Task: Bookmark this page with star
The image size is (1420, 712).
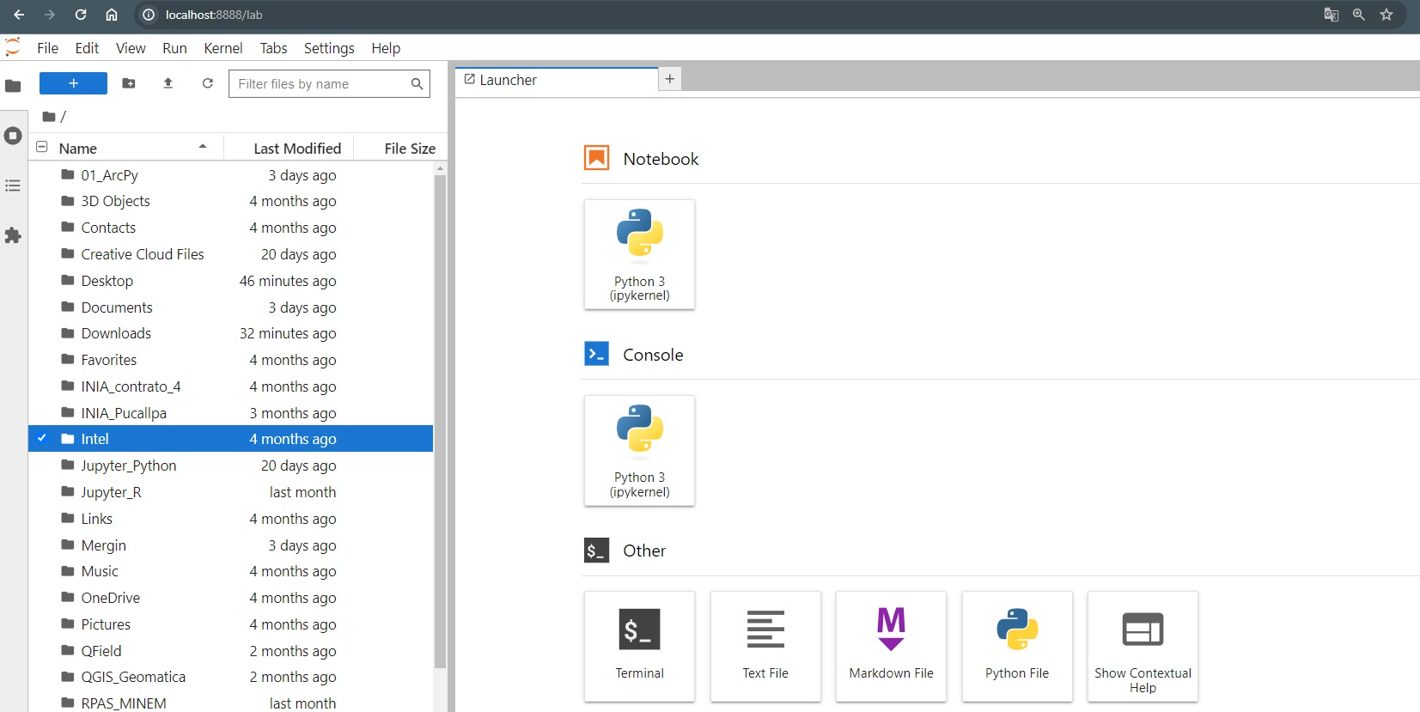Action: [x=1386, y=15]
